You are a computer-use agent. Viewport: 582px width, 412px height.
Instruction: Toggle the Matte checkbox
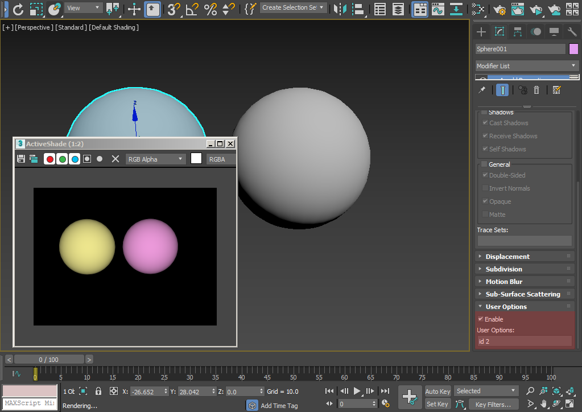pyautogui.click(x=485, y=215)
